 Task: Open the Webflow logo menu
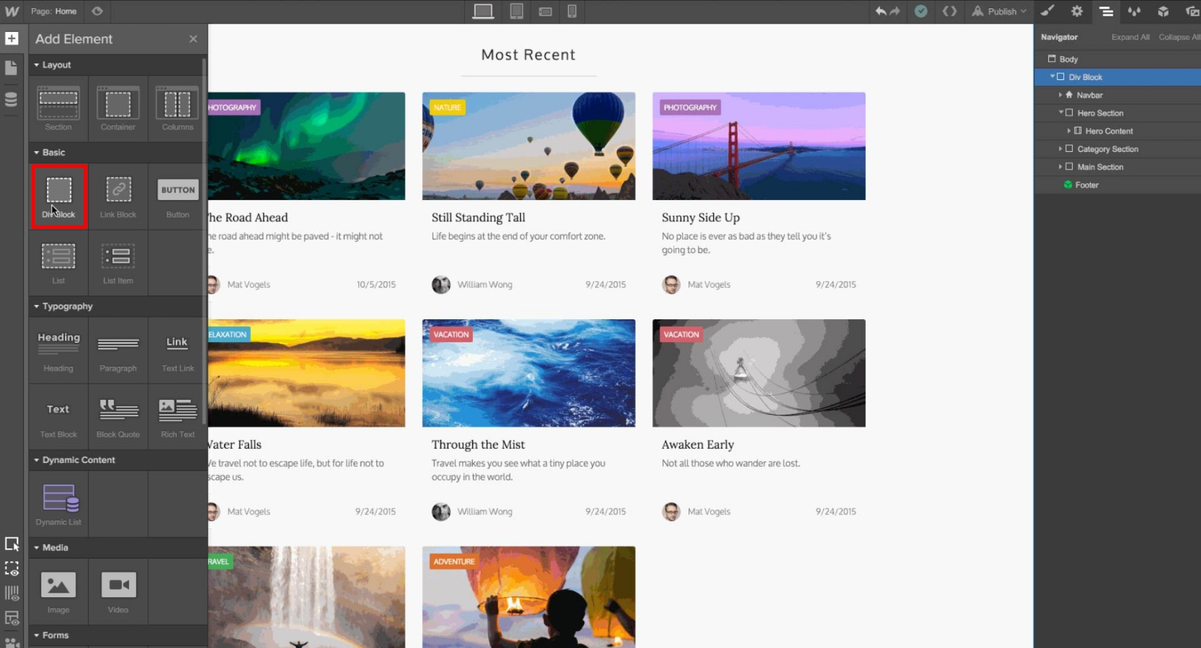[12, 12]
